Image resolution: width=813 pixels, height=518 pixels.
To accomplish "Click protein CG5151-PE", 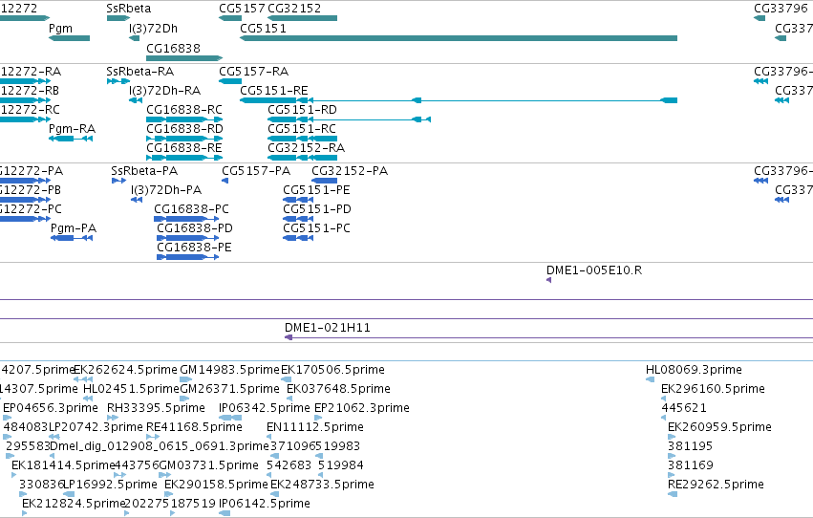I will (x=316, y=190).
